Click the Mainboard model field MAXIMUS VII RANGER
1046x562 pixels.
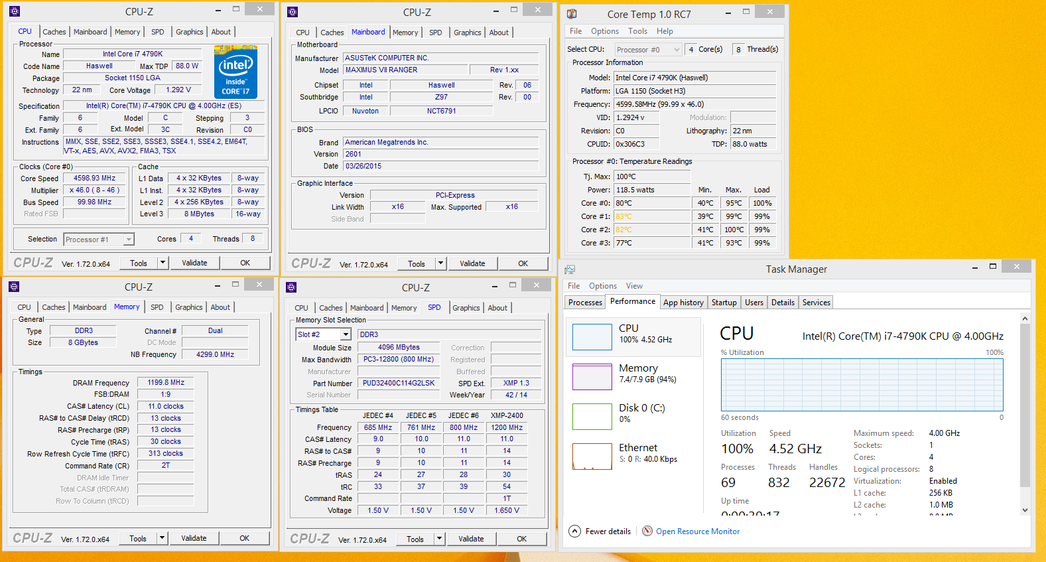[x=405, y=70]
